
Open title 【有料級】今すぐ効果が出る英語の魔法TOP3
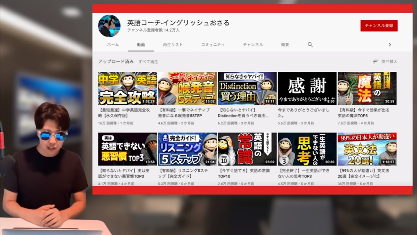pos(364,113)
